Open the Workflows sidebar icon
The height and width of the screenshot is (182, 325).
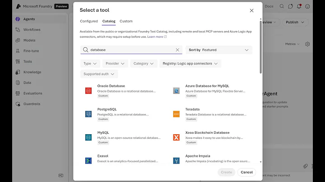[x=18, y=30]
